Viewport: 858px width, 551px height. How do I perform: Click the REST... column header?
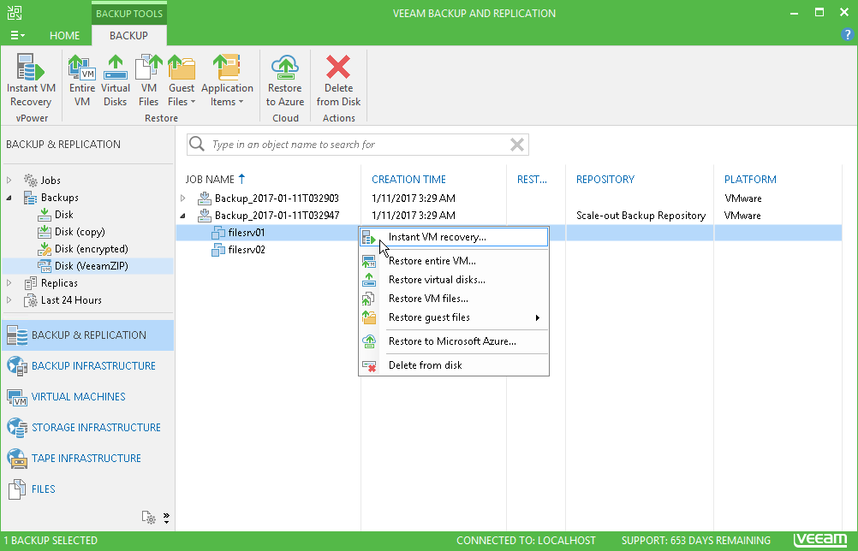point(532,180)
